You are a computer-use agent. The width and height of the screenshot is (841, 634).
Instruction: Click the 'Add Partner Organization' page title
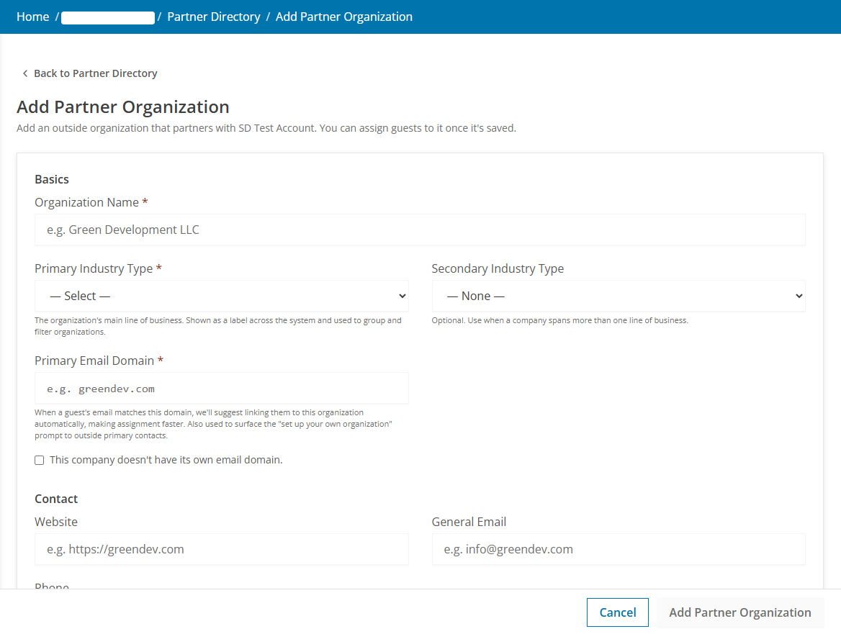tap(123, 107)
